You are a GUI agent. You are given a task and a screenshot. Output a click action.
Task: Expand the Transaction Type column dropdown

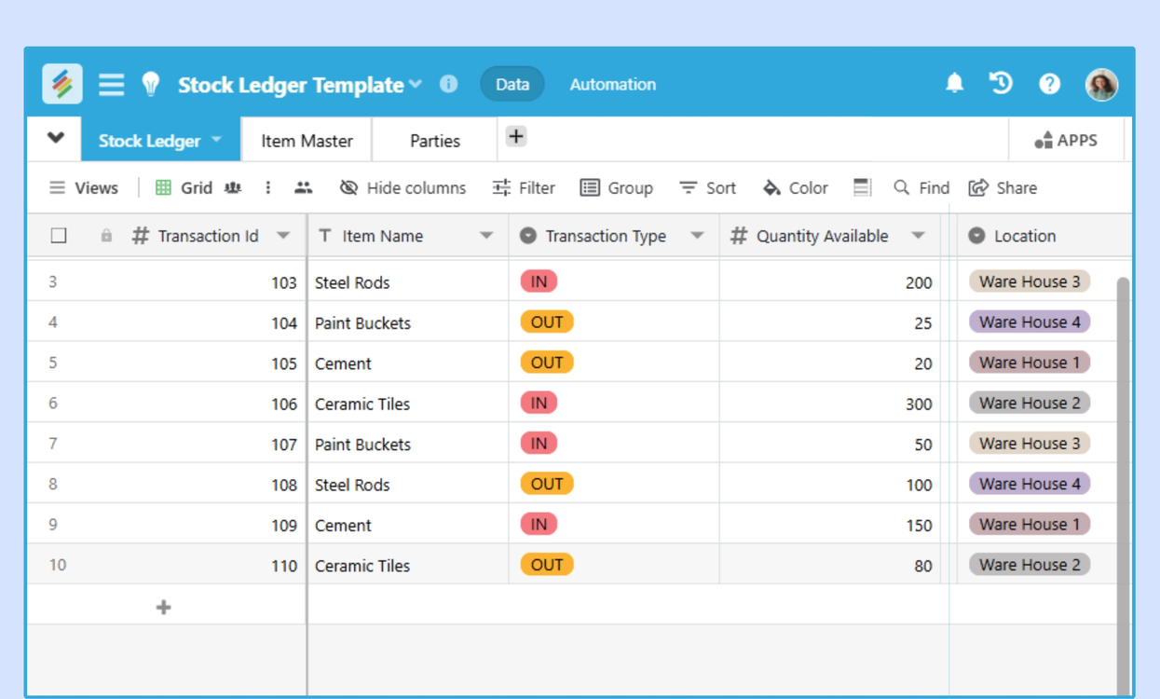pyautogui.click(x=697, y=236)
